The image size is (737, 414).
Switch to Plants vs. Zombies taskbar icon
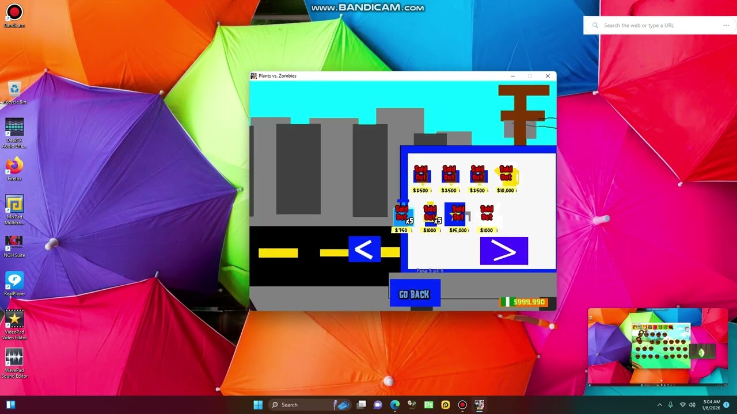[x=479, y=405]
